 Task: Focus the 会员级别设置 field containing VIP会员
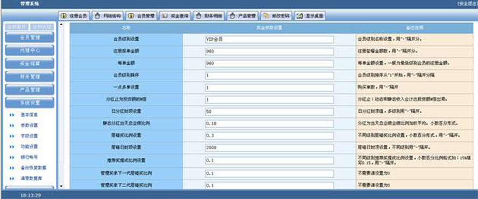coord(269,40)
